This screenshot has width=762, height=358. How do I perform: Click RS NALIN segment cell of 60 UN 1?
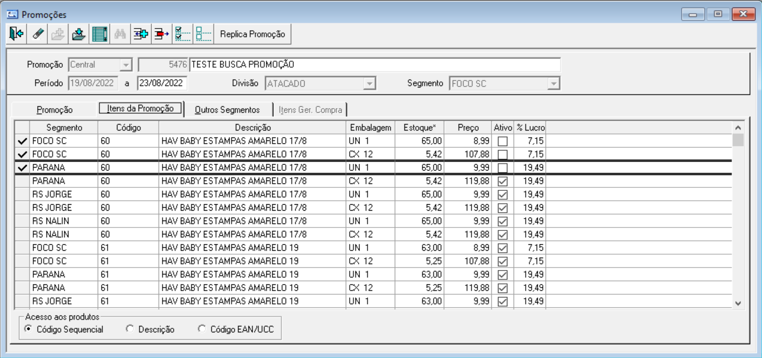pos(64,221)
